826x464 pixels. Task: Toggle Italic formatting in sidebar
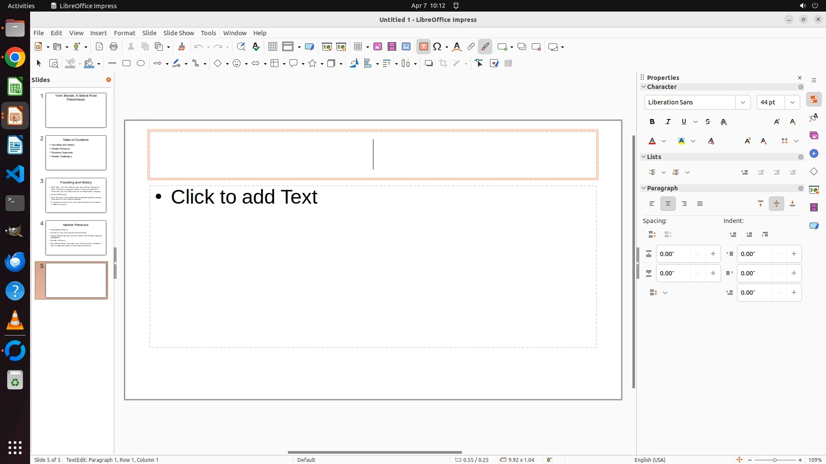668,122
